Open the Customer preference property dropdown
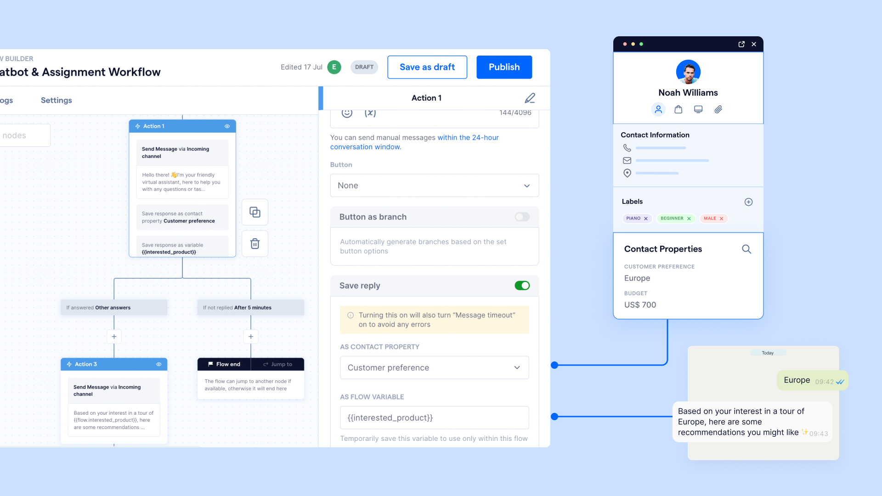Viewport: 882px width, 496px height. 433,367
